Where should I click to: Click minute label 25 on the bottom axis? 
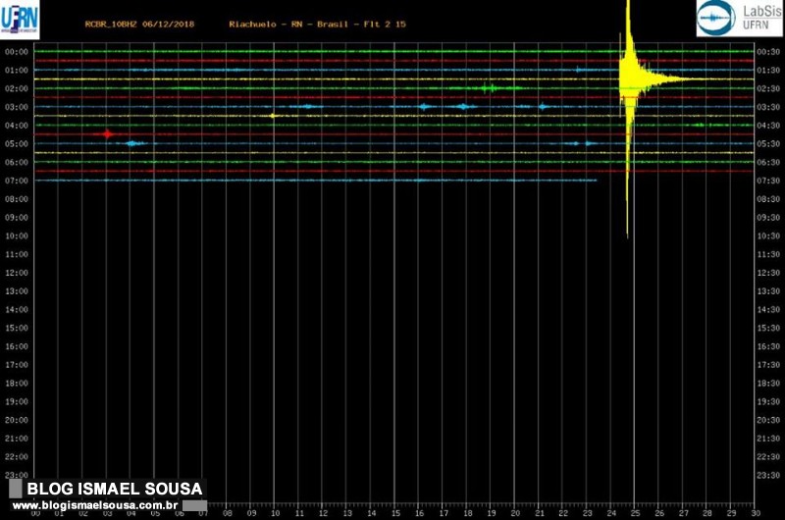tap(635, 513)
